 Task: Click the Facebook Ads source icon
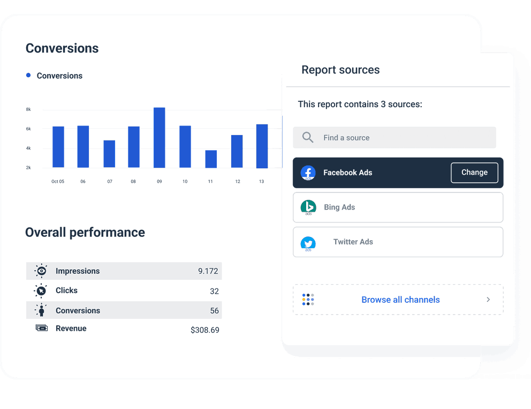pos(308,173)
